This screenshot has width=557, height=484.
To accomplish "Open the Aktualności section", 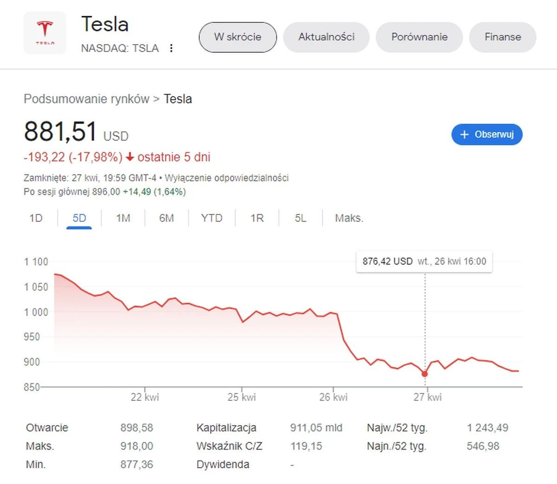I will 326,37.
